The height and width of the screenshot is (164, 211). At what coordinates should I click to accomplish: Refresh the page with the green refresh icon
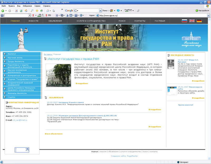pos(21,11)
